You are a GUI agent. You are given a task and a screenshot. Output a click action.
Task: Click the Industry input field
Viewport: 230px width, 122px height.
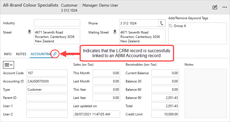(57, 23)
